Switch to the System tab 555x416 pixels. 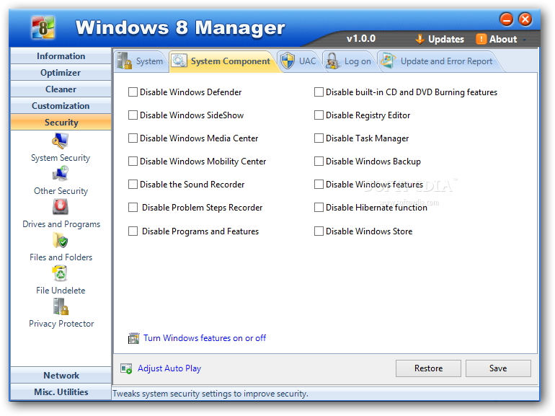pos(141,61)
